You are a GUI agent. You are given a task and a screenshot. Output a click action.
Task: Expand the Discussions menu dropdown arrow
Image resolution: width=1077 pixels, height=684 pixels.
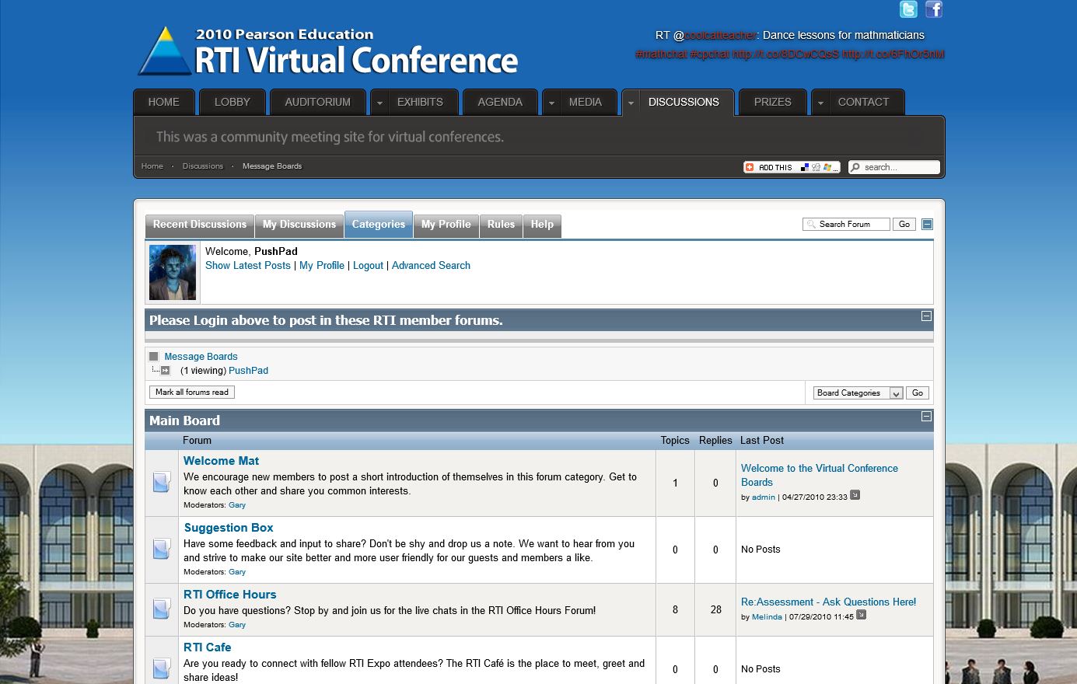click(x=631, y=103)
